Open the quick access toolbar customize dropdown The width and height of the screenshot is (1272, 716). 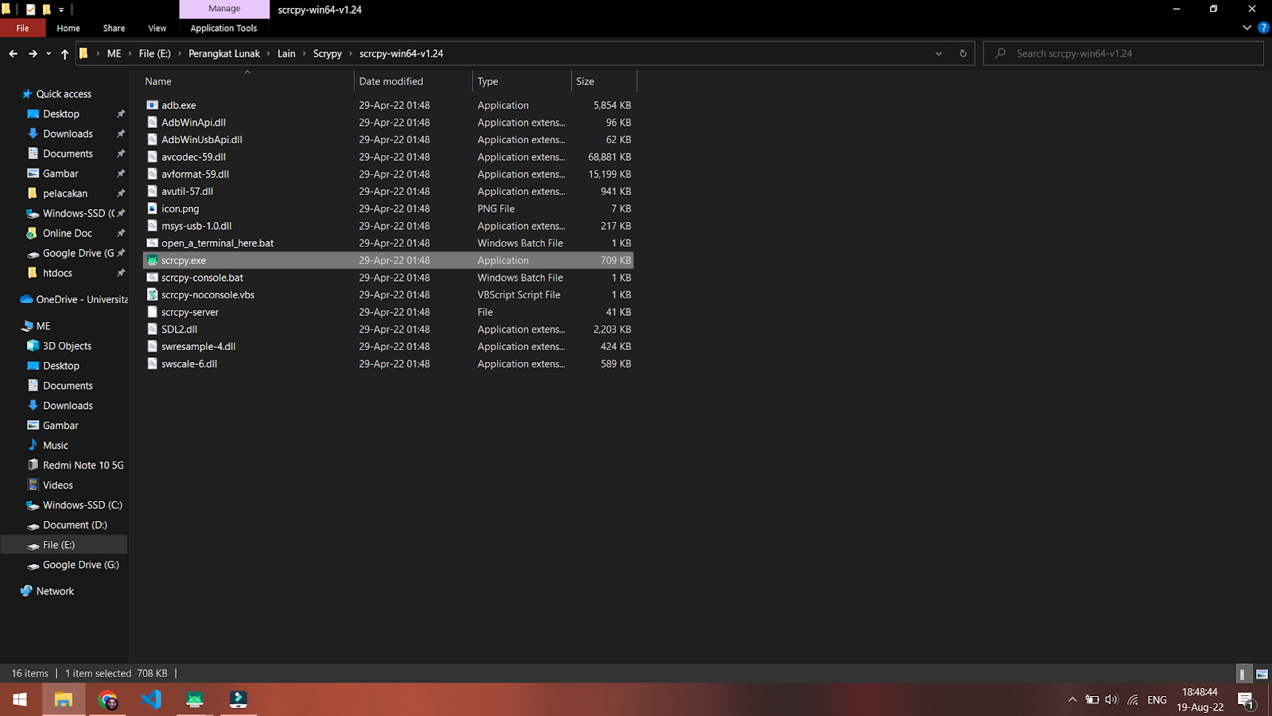pyautogui.click(x=61, y=10)
